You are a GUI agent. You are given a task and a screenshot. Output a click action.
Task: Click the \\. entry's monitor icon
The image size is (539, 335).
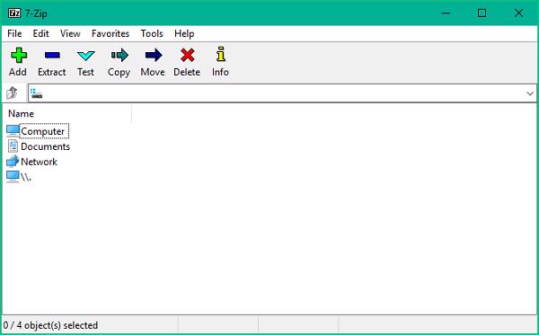click(x=13, y=177)
